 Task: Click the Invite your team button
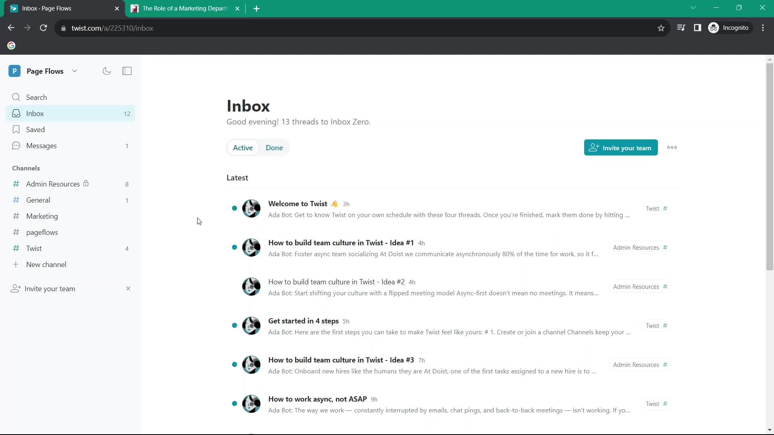(621, 148)
